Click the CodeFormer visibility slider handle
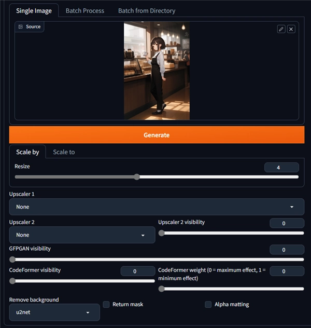311x328 pixels. [x=12, y=281]
